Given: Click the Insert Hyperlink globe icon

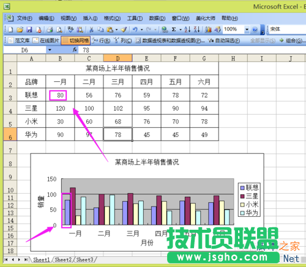Looking at the screenshot, I should 165,30.
